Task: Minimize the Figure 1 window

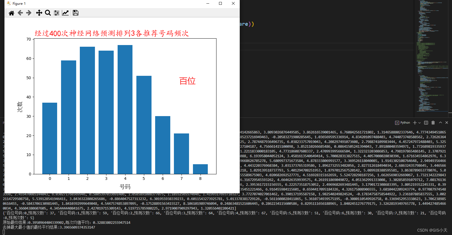Action: pos(208,3)
